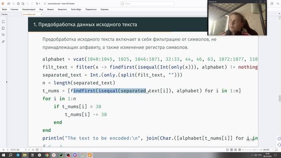The height and width of the screenshot is (158, 281).
Task: Open the Bookmarks panel icon in the sidebar
Action: (x=3, y=22)
